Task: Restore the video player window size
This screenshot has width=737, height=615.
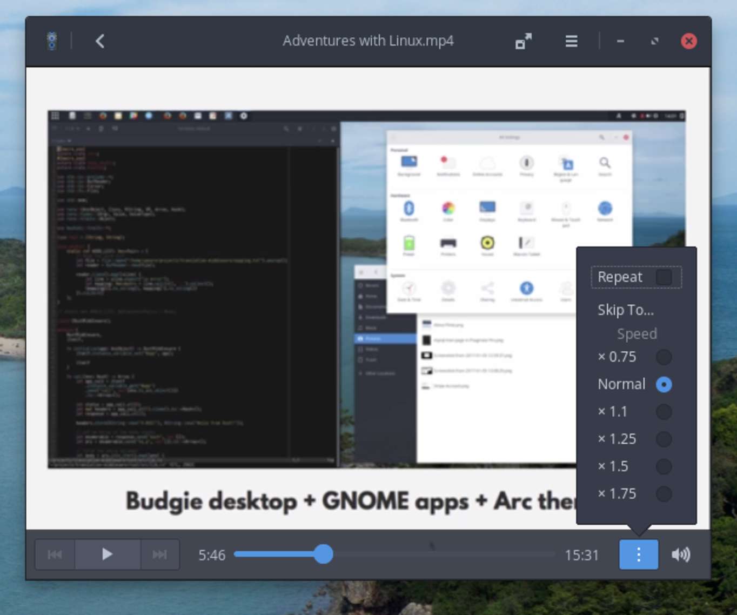Action: 655,41
